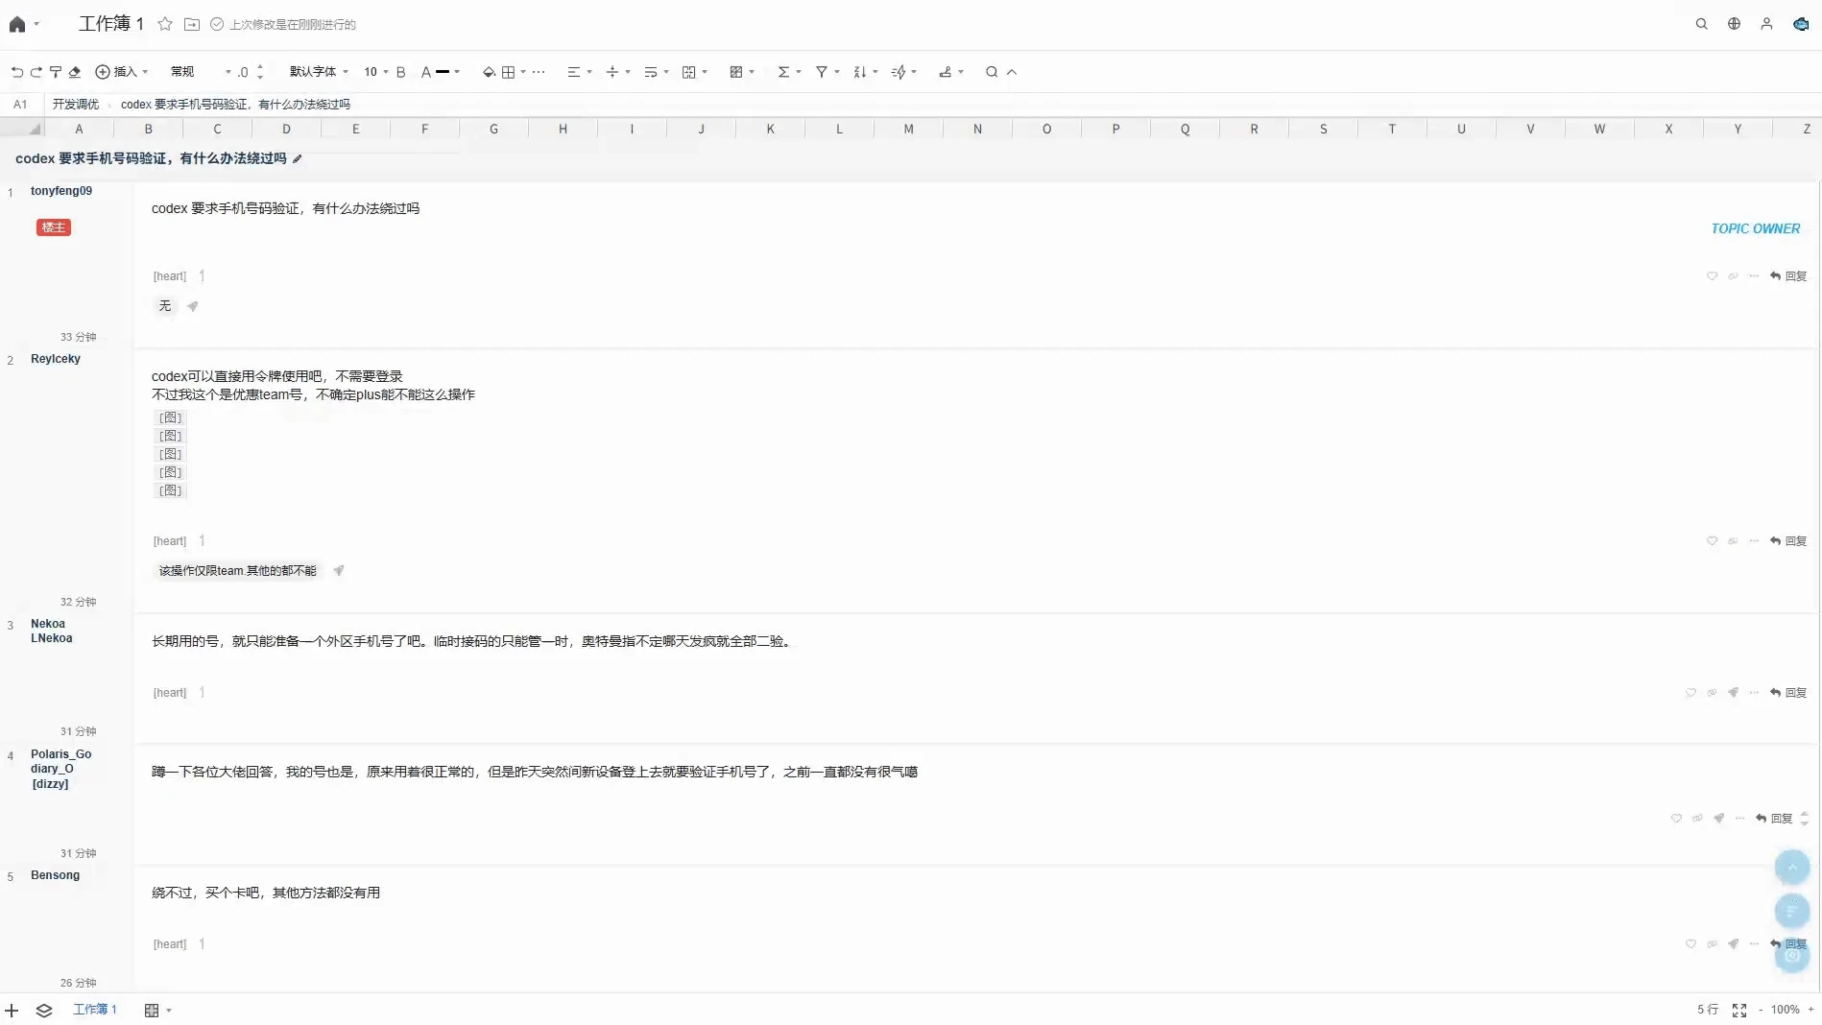Click 回复 on the Nekoa post

point(1788,693)
